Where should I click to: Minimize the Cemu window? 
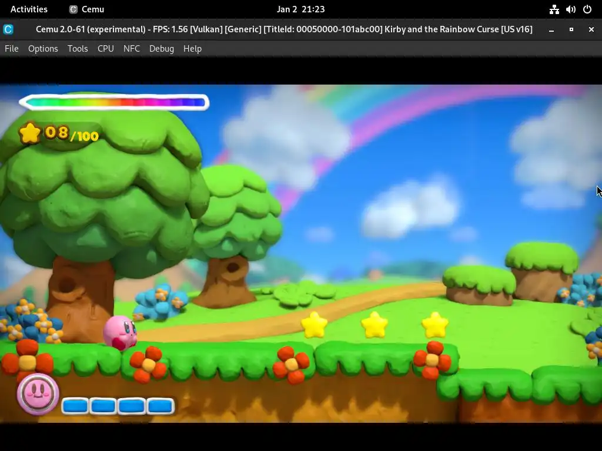coord(551,29)
